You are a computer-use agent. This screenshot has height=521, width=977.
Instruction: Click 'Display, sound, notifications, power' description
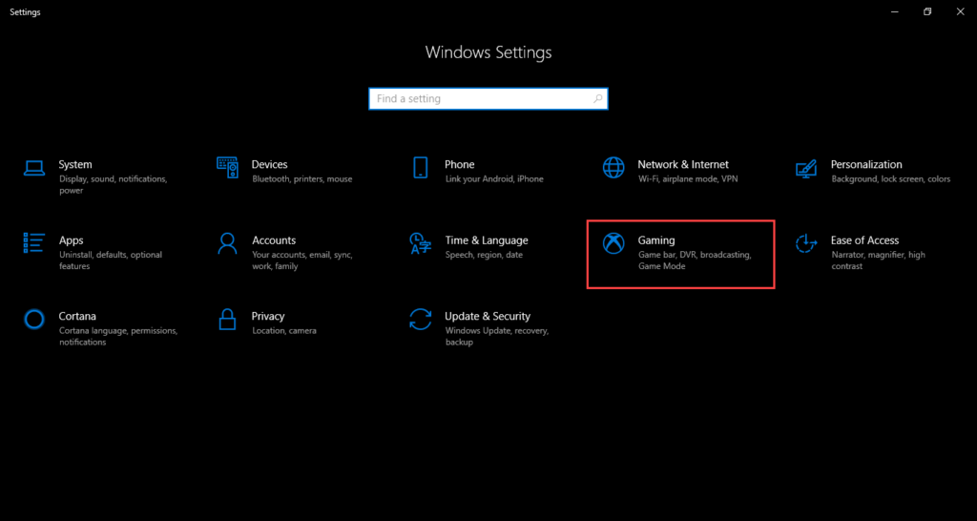click(114, 185)
